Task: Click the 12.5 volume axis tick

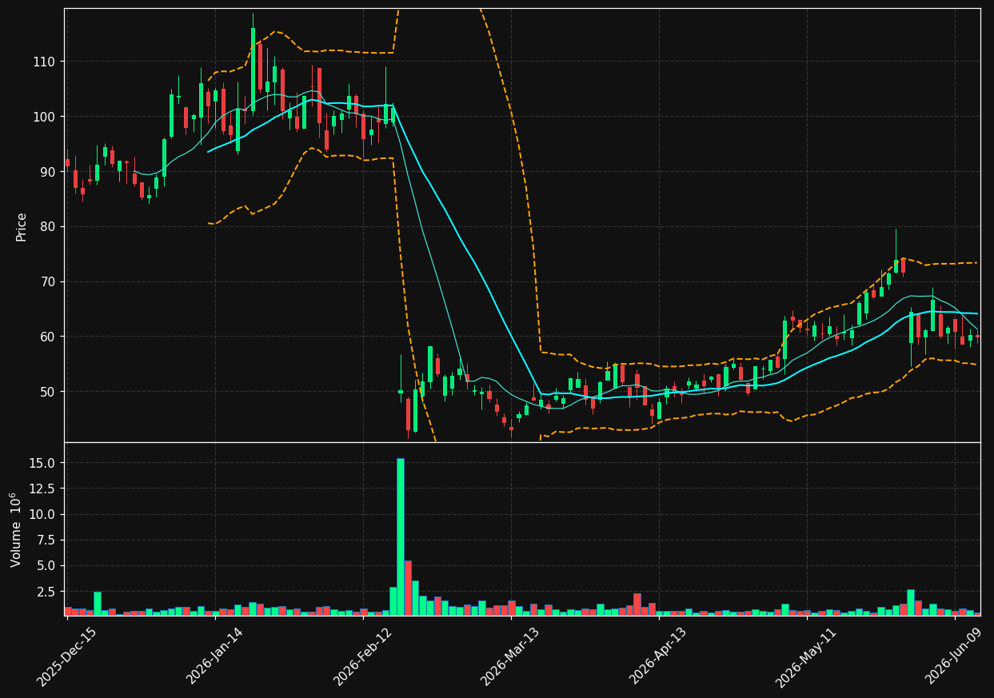Action: [x=43, y=489]
